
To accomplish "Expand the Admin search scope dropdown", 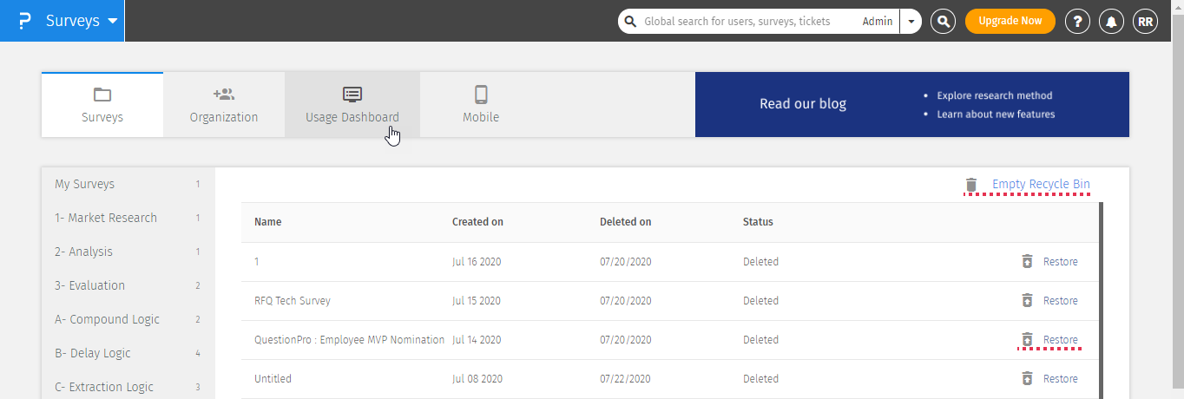I will [911, 22].
